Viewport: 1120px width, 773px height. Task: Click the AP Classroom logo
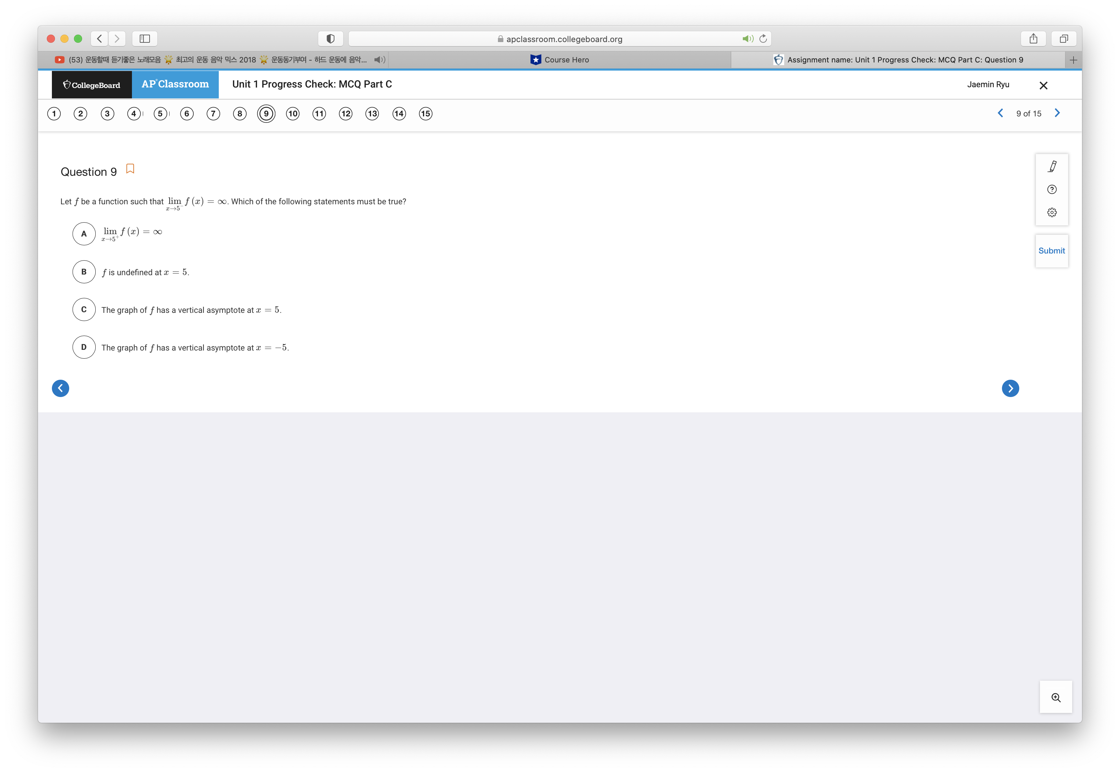click(x=175, y=84)
